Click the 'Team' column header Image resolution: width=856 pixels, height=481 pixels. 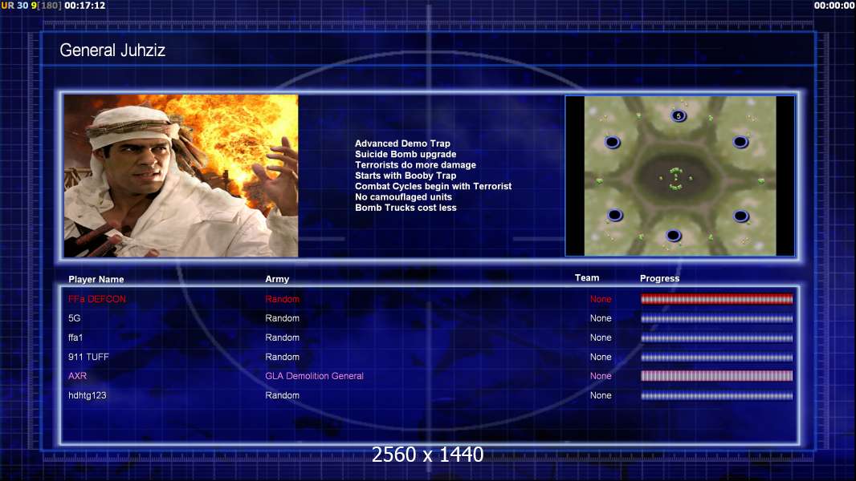pos(587,278)
